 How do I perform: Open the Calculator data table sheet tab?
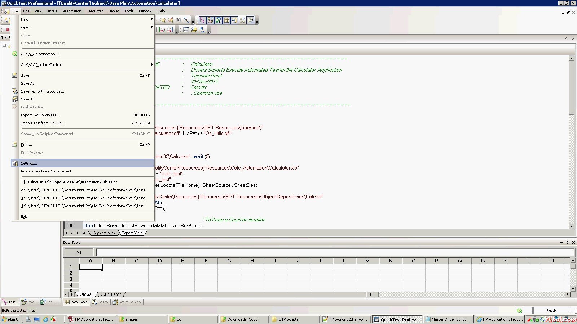pyautogui.click(x=110, y=294)
